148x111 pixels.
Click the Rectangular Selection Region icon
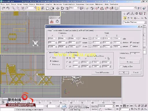click(47, 8)
